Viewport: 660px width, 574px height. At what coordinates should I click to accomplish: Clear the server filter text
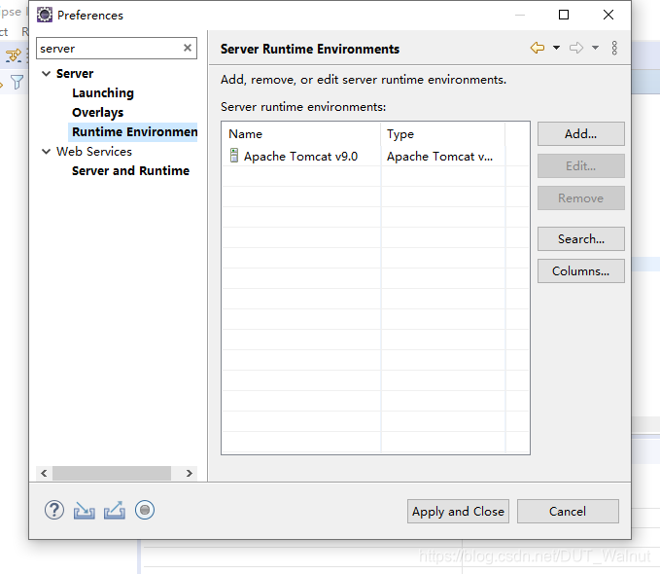[188, 48]
